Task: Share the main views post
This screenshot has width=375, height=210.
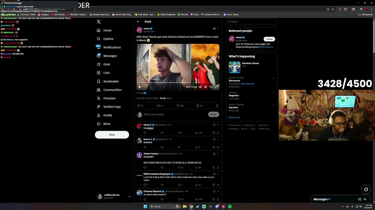Action: (x=217, y=106)
